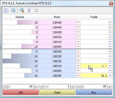Viewport: 115px width, 98px height.
Task: Click red sell arrow at price 138340
Action: click(78, 51)
